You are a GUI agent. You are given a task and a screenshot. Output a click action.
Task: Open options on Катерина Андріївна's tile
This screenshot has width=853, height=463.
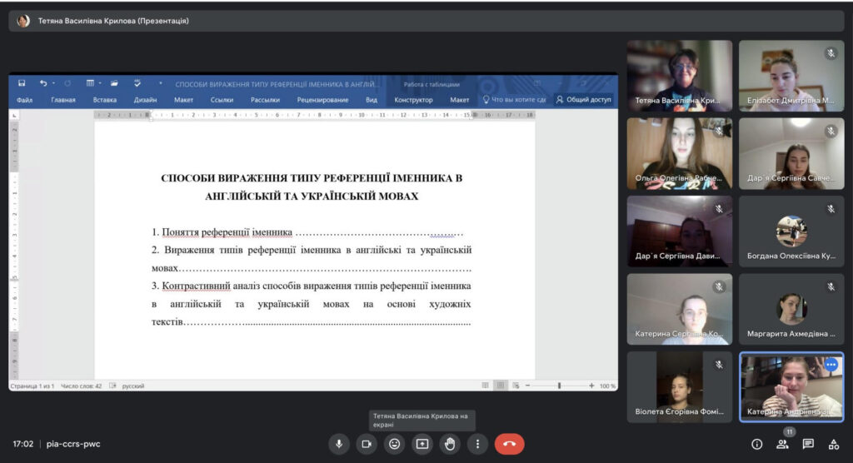click(831, 364)
